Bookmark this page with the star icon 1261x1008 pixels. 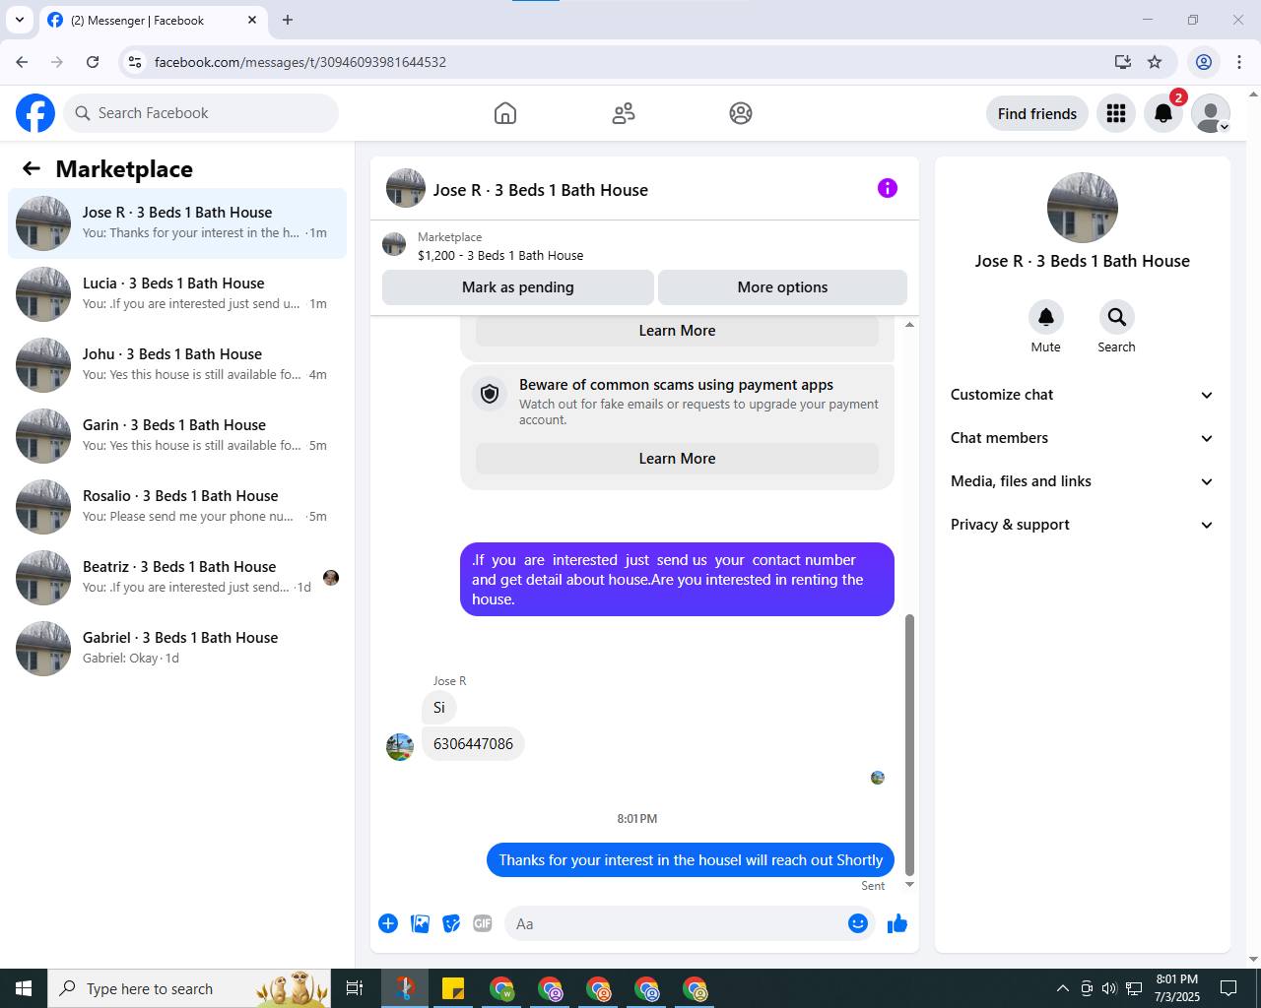click(1155, 62)
